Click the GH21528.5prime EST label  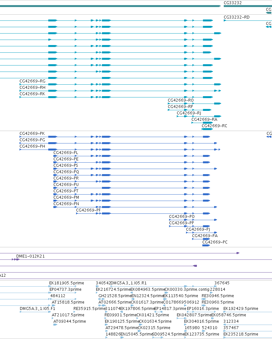pyautogui.click(x=115, y=296)
